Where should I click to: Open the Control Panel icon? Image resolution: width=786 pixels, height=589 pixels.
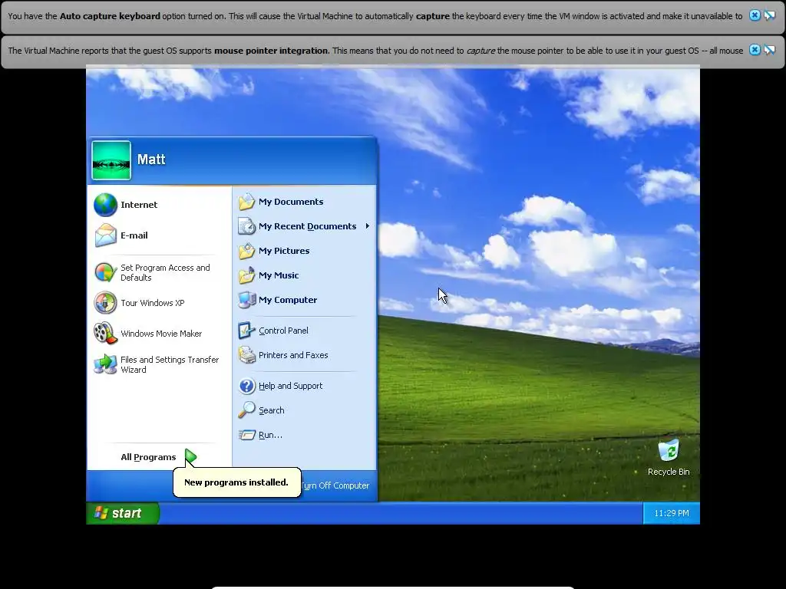point(246,331)
